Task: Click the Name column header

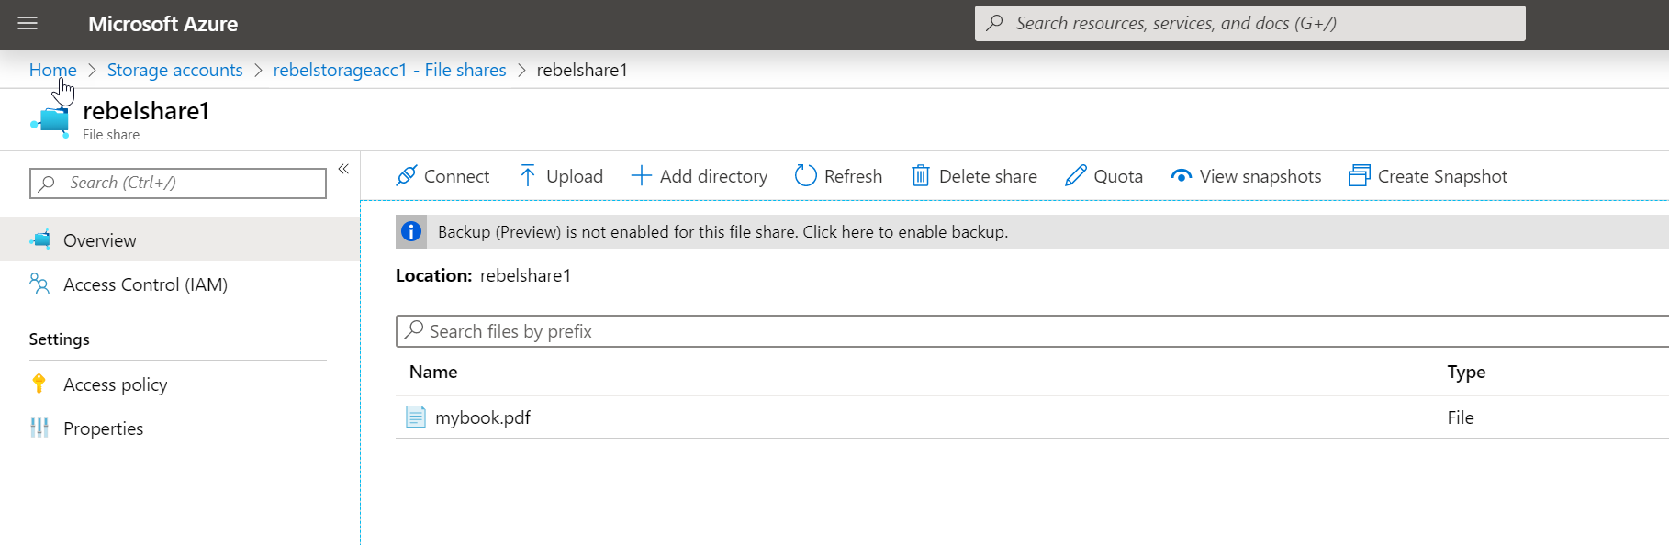Action: pos(433,372)
